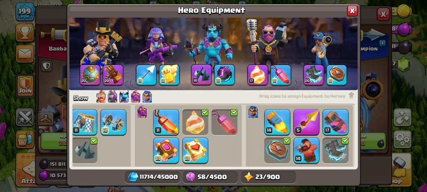Choose the level 11 Life Gem
The width and height of the screenshot is (427, 192).
166,122
